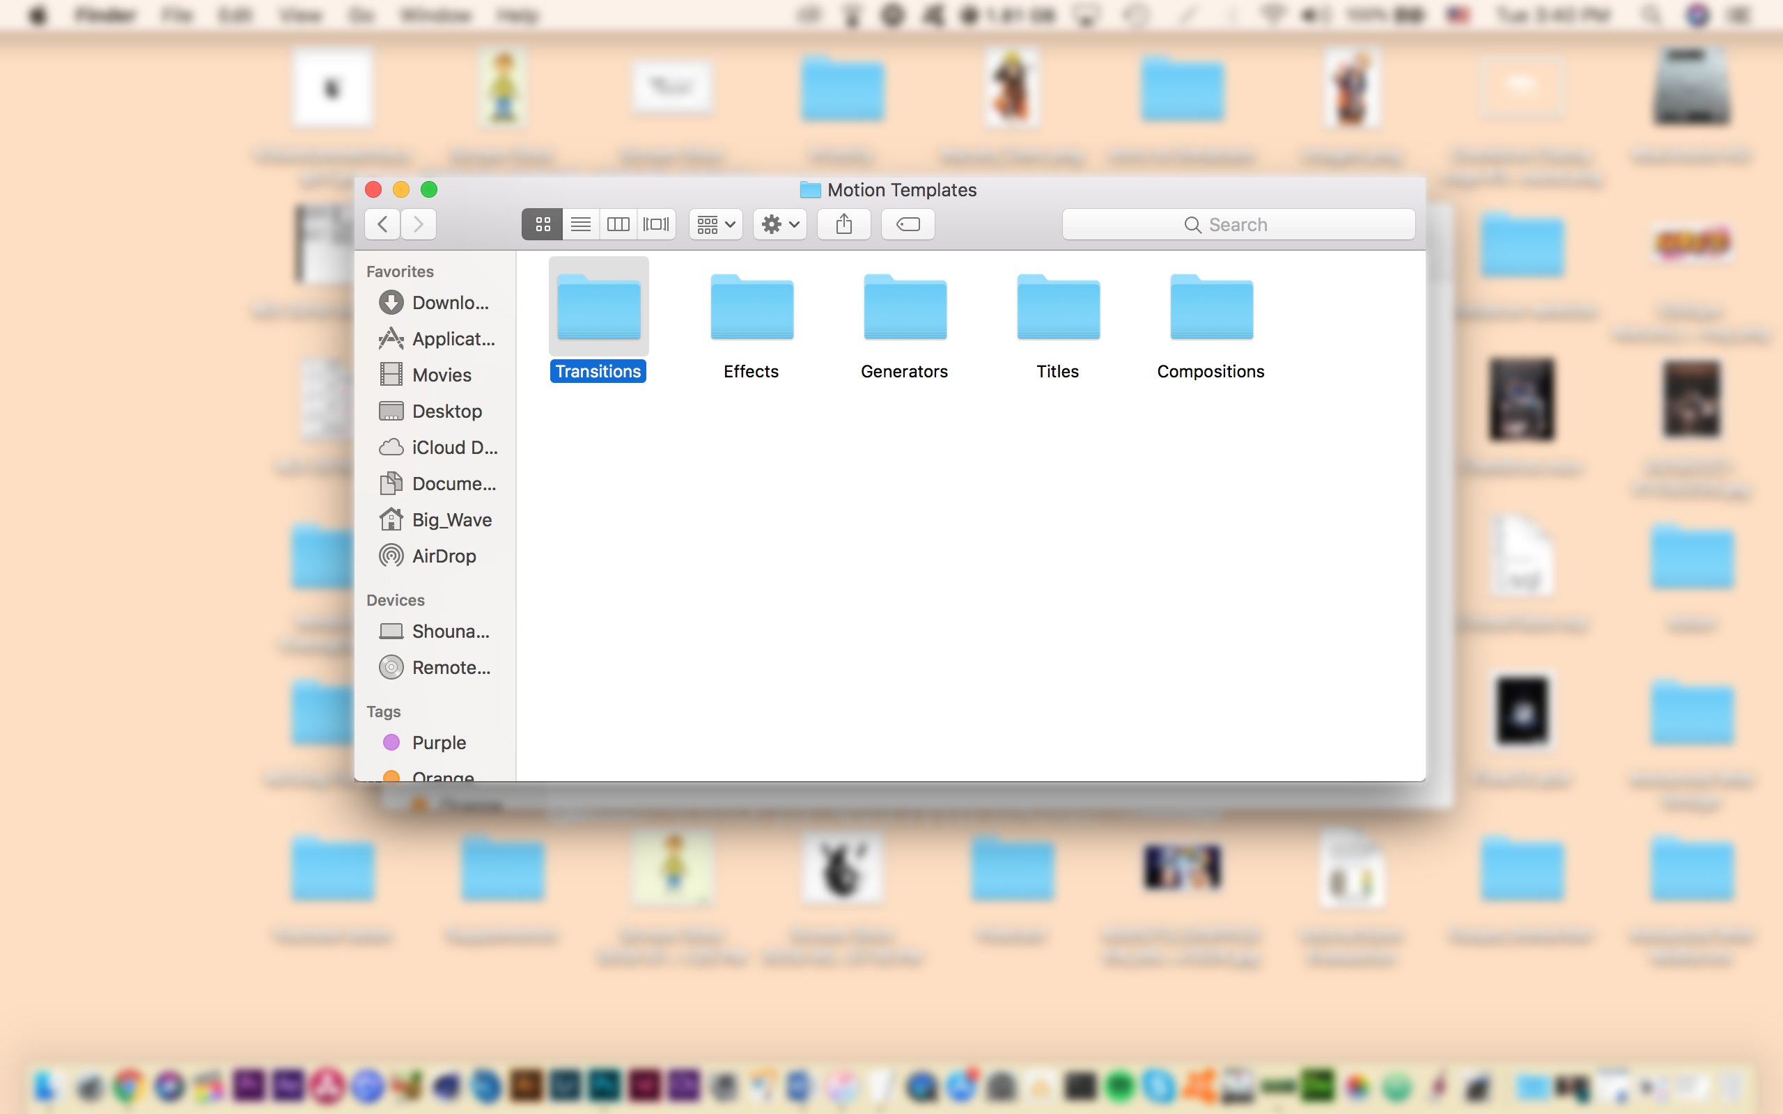Expand the Devices section in sidebar
1783x1114 pixels.
(395, 599)
